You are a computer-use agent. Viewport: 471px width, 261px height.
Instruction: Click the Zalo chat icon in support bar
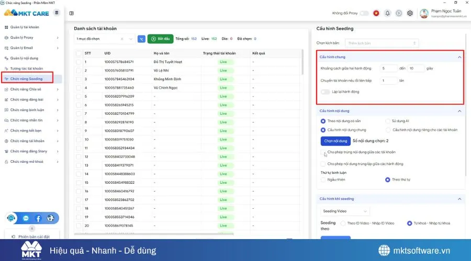(x=26, y=218)
